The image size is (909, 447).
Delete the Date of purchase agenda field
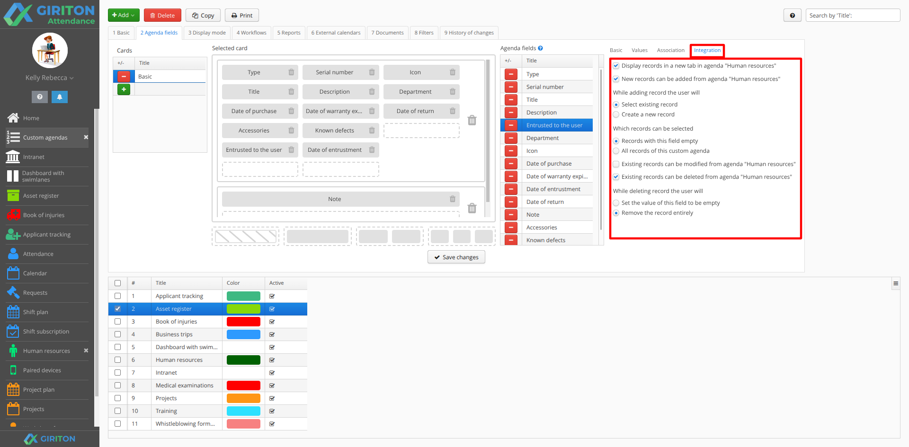click(511, 164)
